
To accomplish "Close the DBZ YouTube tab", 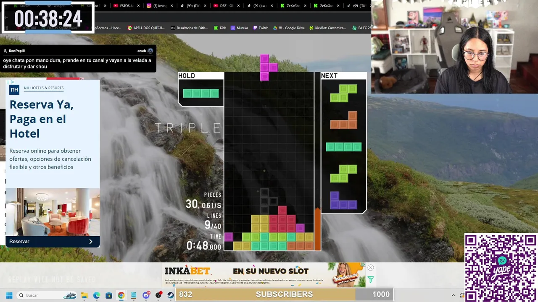I will coord(238,6).
